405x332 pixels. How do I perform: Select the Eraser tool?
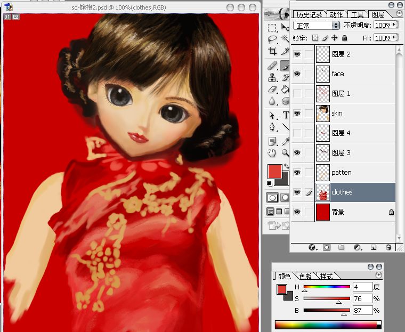272,89
